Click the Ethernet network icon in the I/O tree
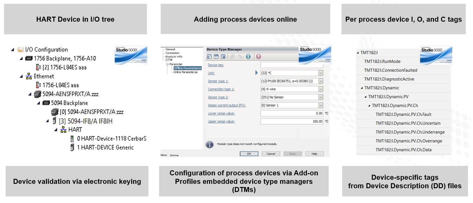The image size is (473, 203). point(29,76)
